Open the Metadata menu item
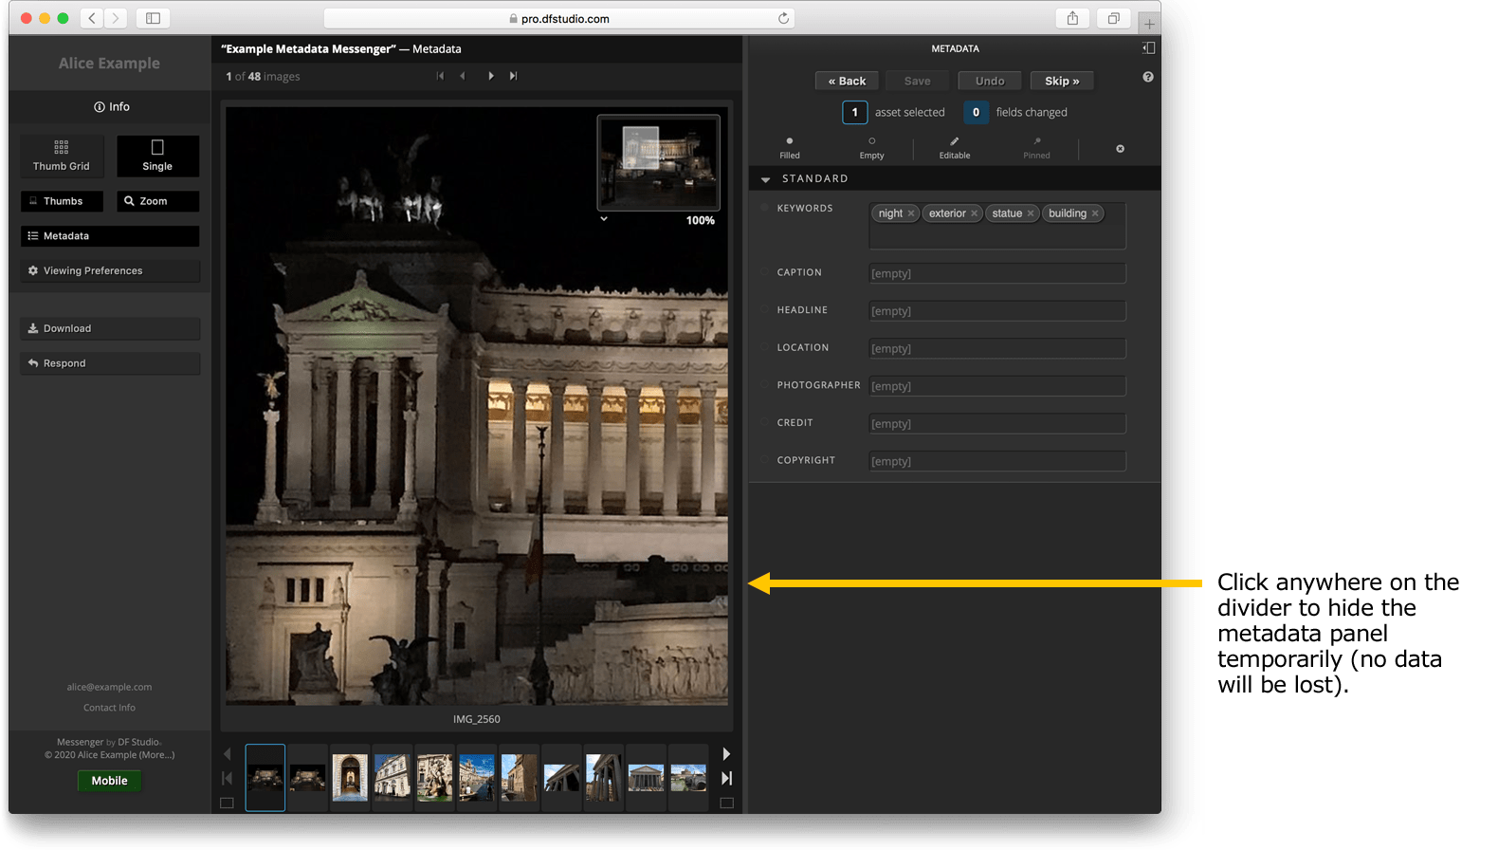This screenshot has width=1498, height=850. [x=110, y=236]
